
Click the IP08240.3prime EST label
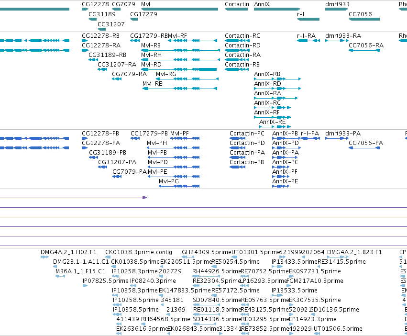point(153,281)
